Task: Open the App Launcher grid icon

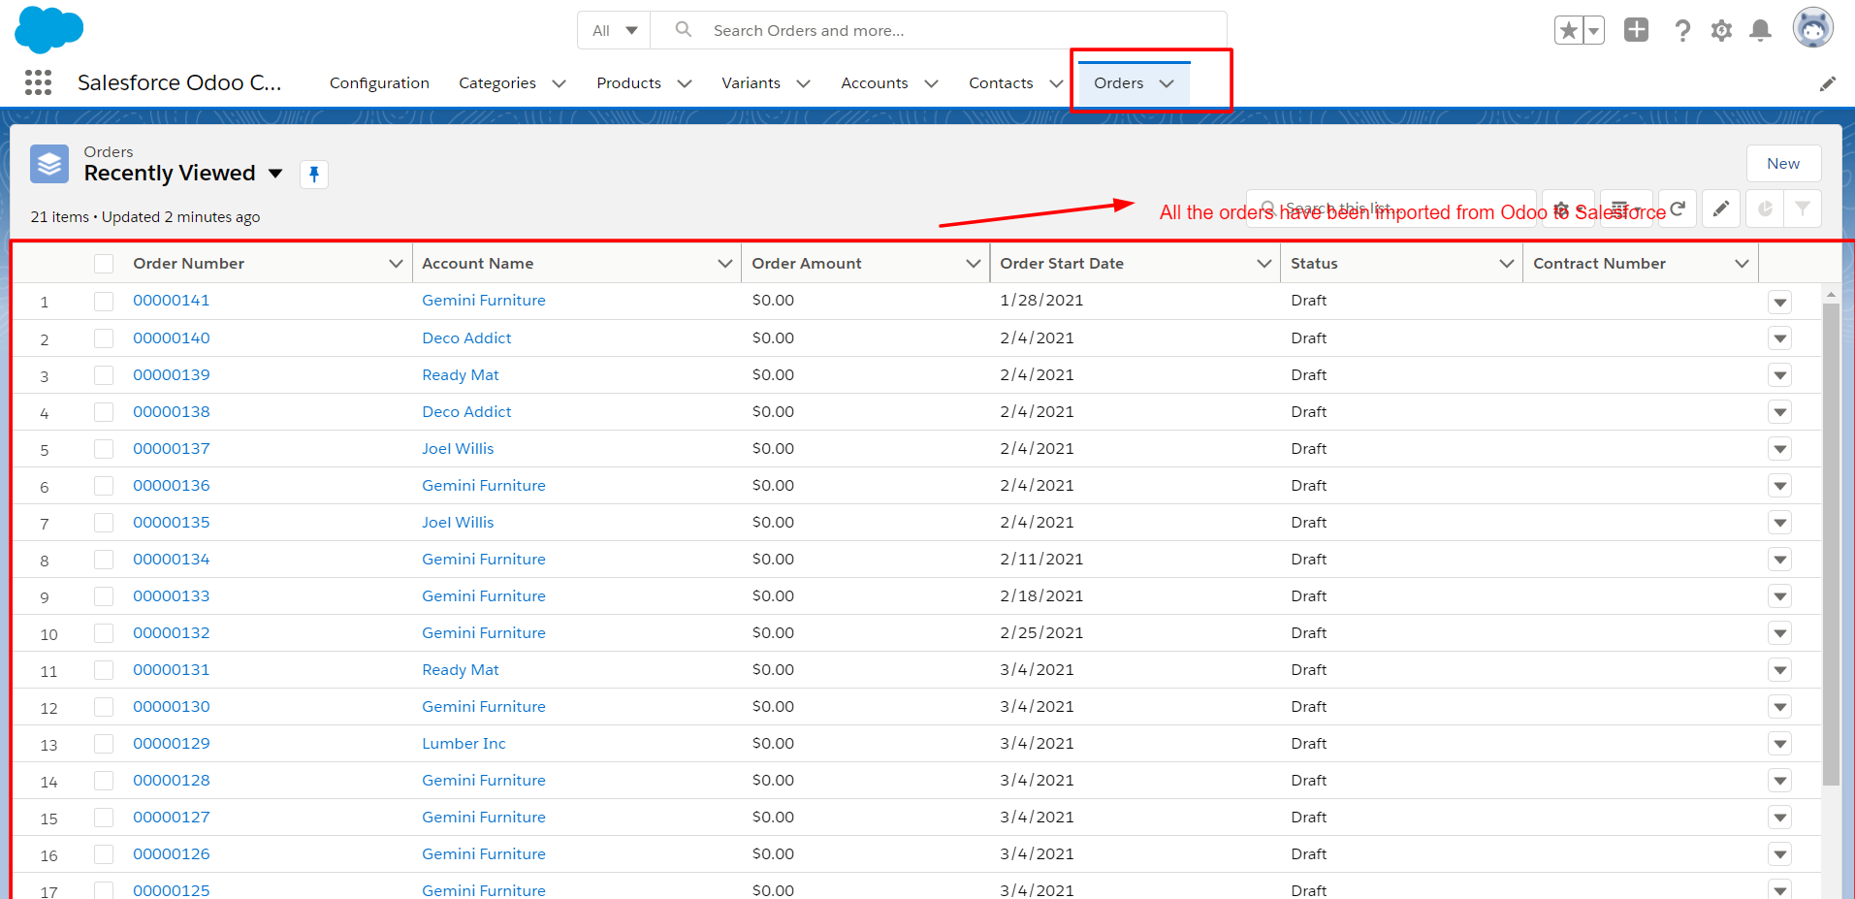Action: coord(38,82)
